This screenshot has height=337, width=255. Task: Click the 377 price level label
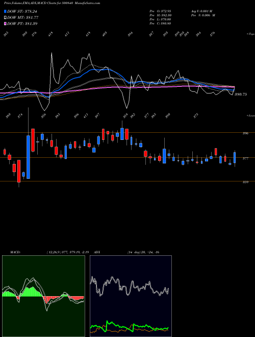[x=245, y=159]
